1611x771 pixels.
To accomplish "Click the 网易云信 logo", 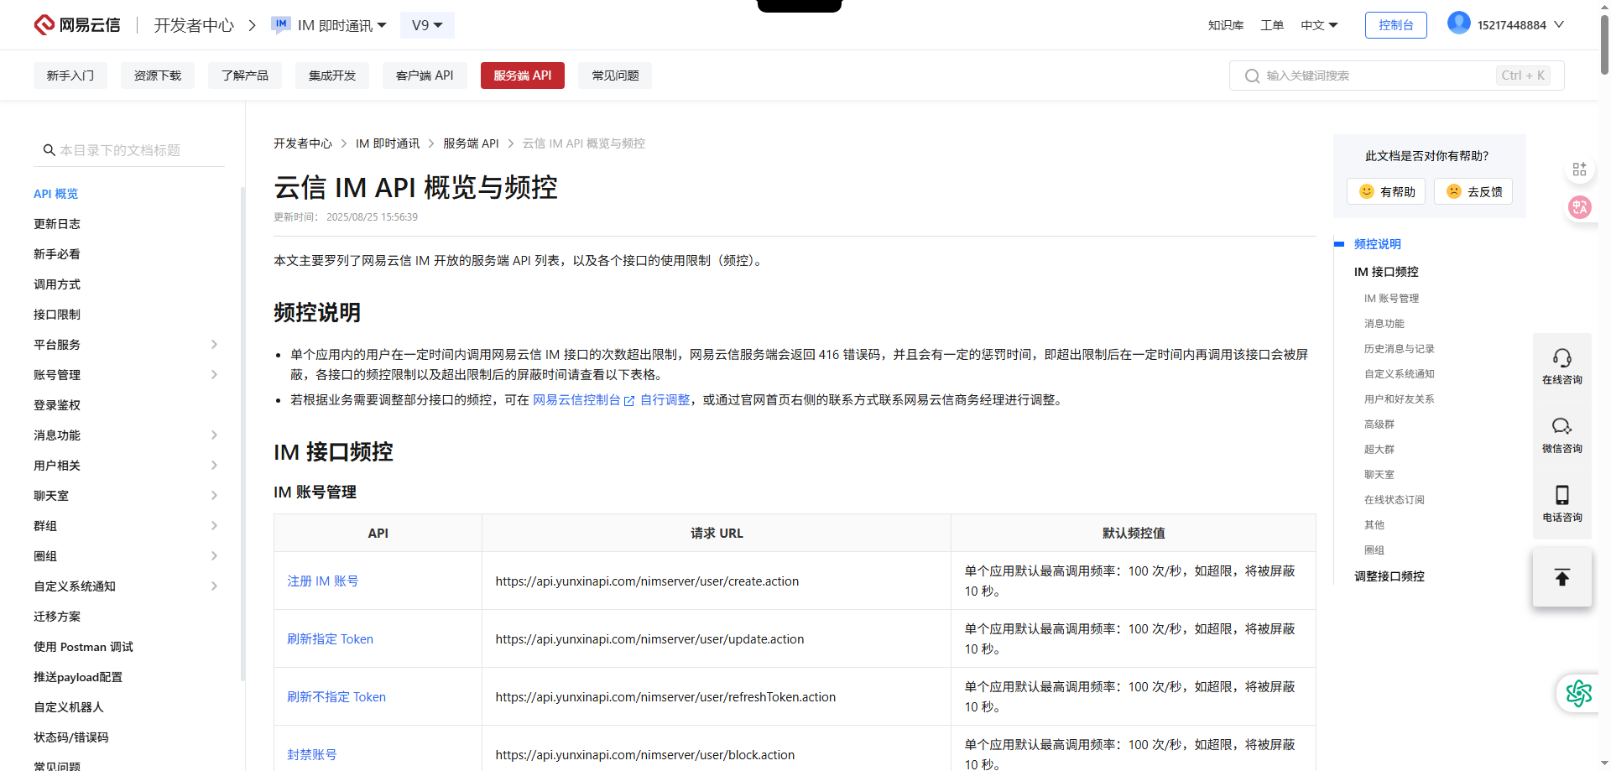I will point(77,25).
